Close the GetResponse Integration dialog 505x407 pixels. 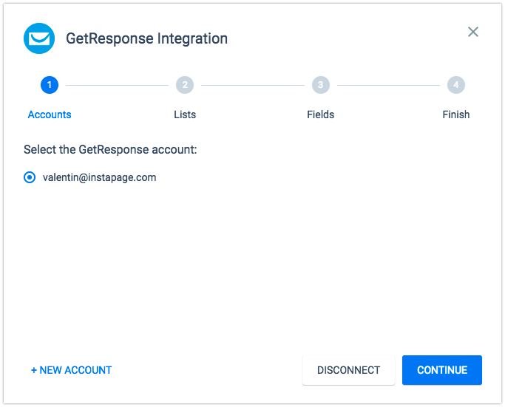tap(472, 32)
